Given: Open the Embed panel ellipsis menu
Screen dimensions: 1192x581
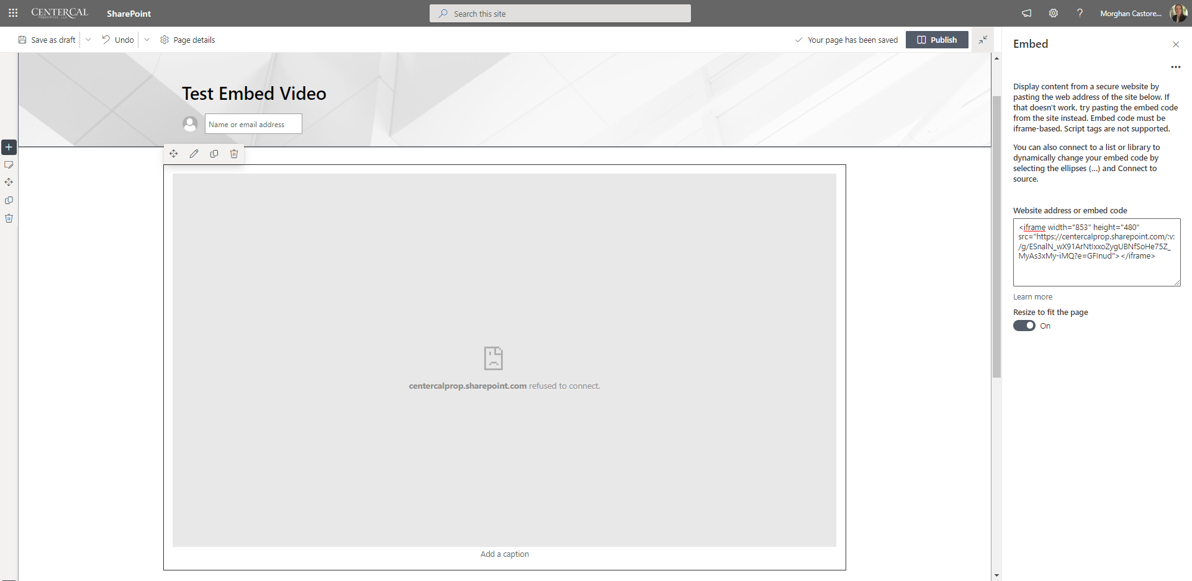Looking at the screenshot, I should 1176,67.
